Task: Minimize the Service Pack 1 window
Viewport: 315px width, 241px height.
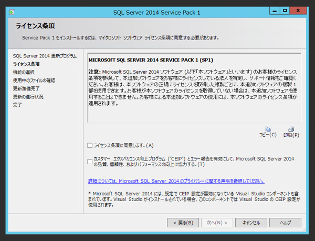Action: coord(275,11)
